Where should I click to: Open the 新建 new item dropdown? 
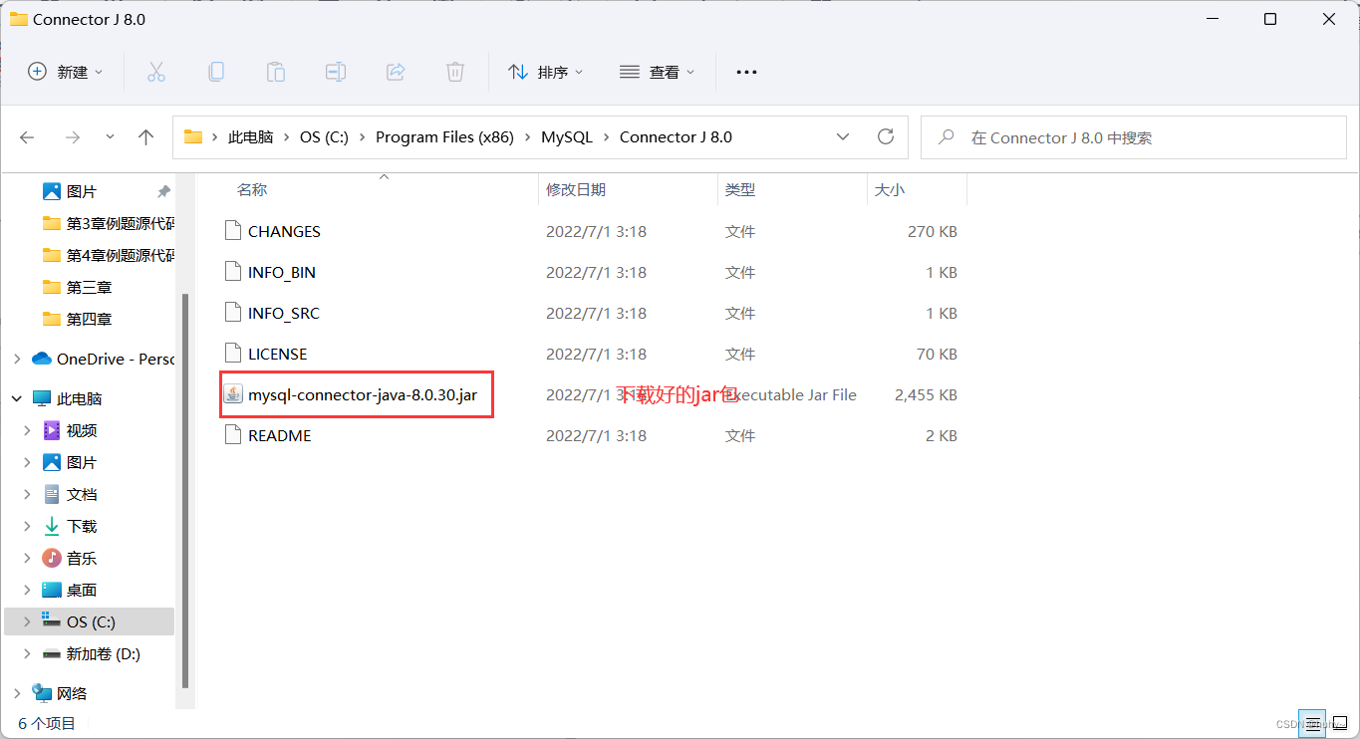click(x=66, y=72)
